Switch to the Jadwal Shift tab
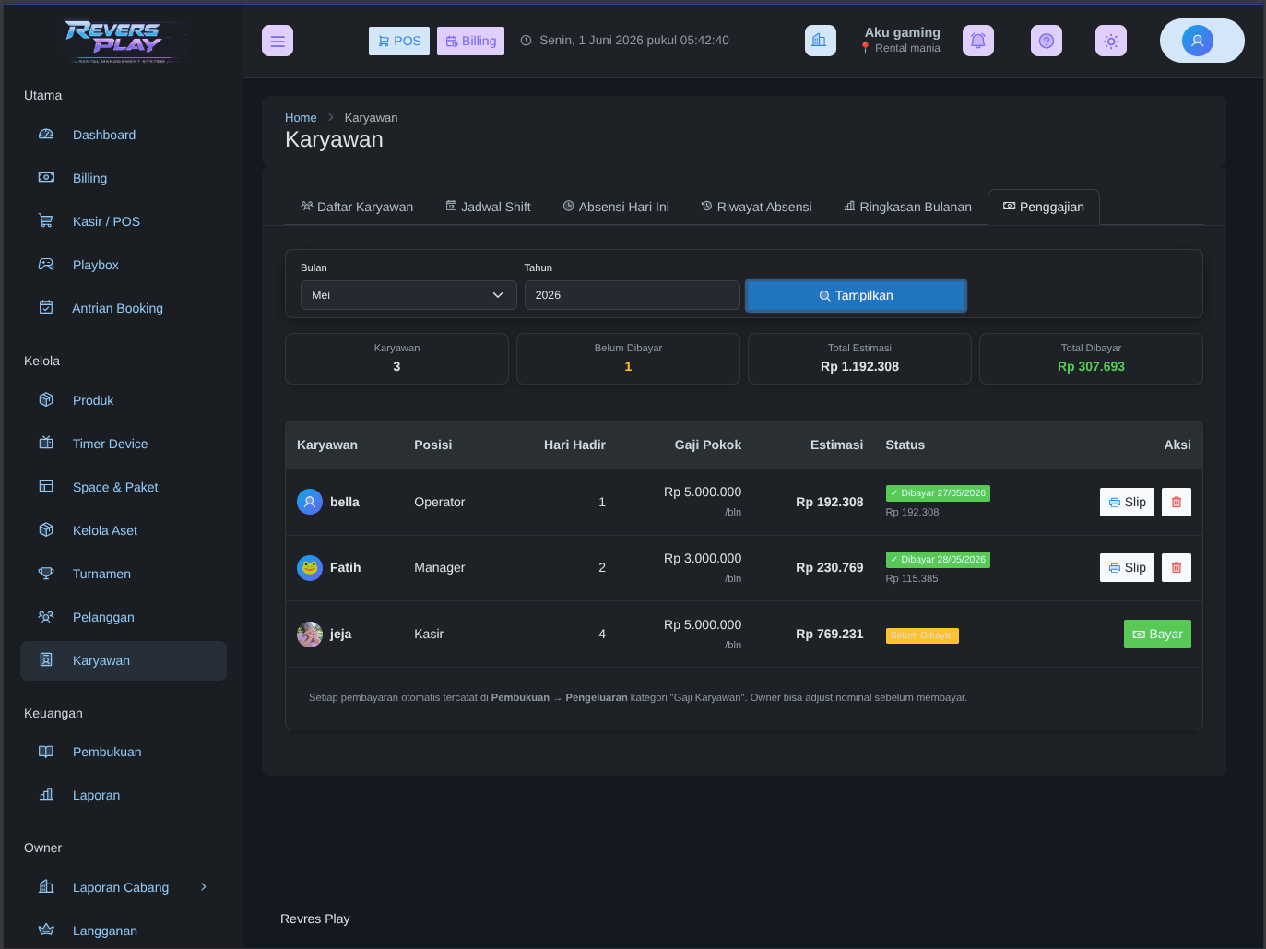 coord(488,207)
